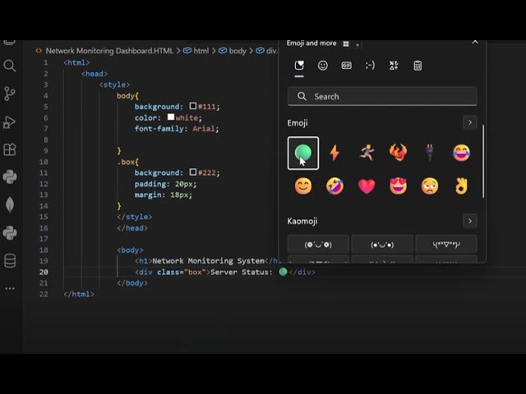This screenshot has width=526, height=394.
Task: Click the Server Status: text on line 20
Action: coord(242,272)
